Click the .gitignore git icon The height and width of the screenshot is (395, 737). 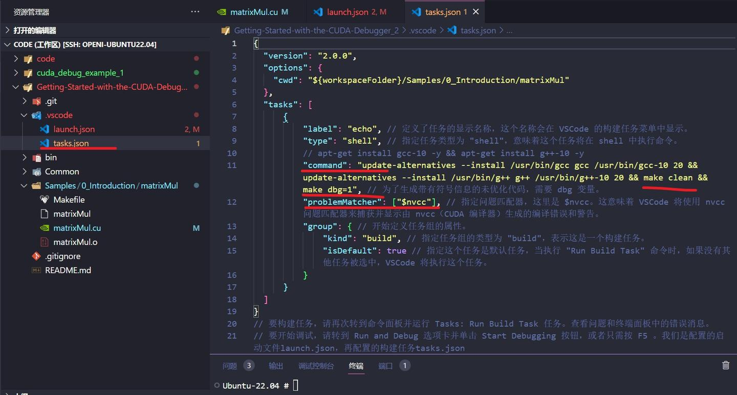36,256
